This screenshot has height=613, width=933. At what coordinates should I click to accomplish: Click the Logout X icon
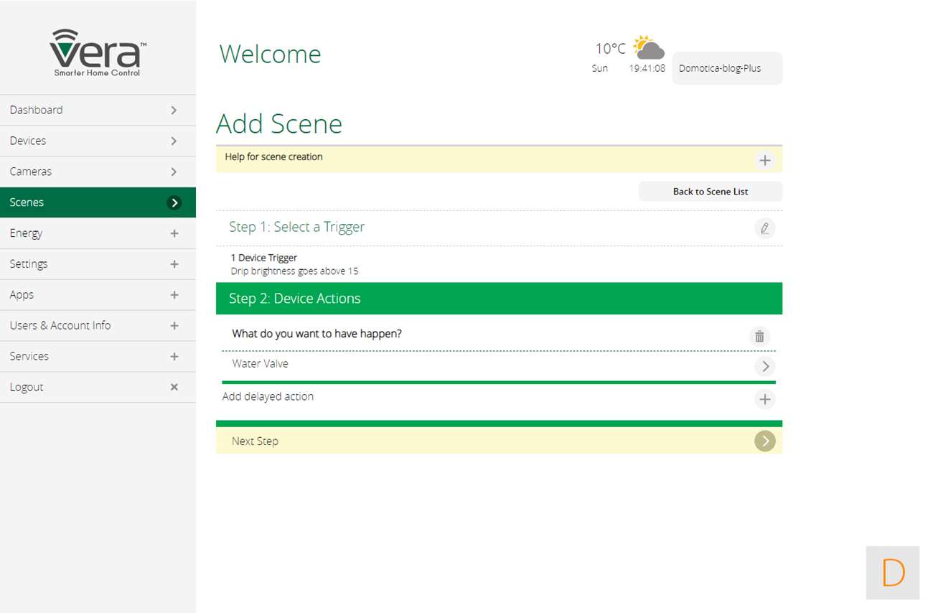point(174,387)
